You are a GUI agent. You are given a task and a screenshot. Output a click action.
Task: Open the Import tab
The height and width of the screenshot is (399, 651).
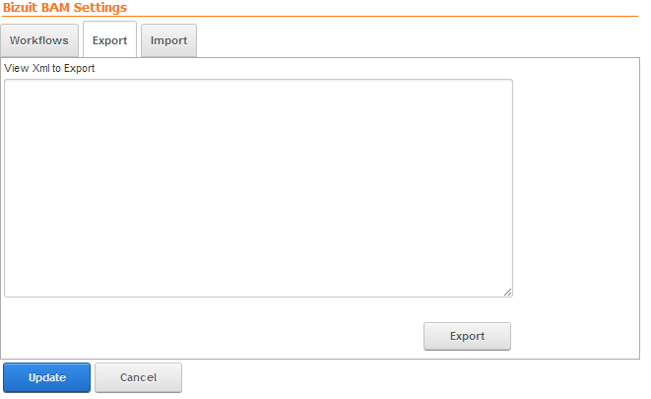168,40
